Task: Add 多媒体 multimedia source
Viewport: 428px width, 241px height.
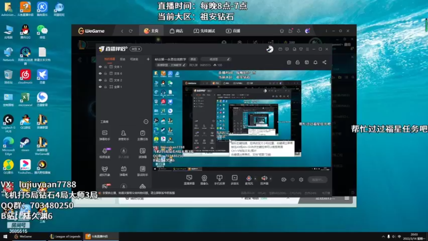Action: coord(234,180)
